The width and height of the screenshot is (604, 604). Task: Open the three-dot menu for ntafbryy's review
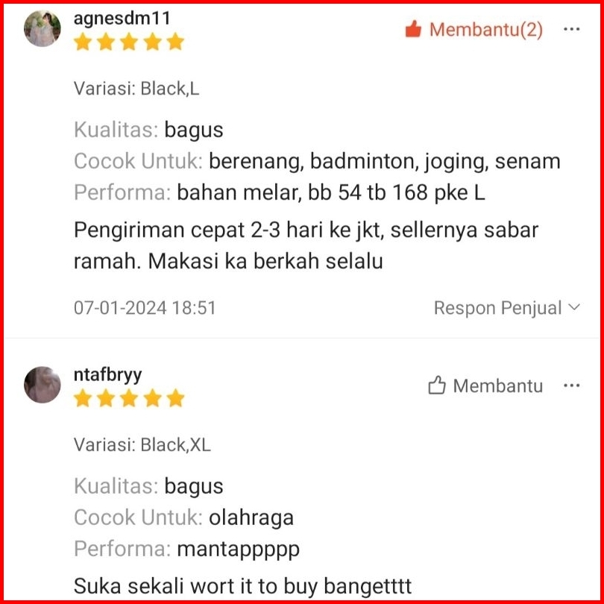571,386
